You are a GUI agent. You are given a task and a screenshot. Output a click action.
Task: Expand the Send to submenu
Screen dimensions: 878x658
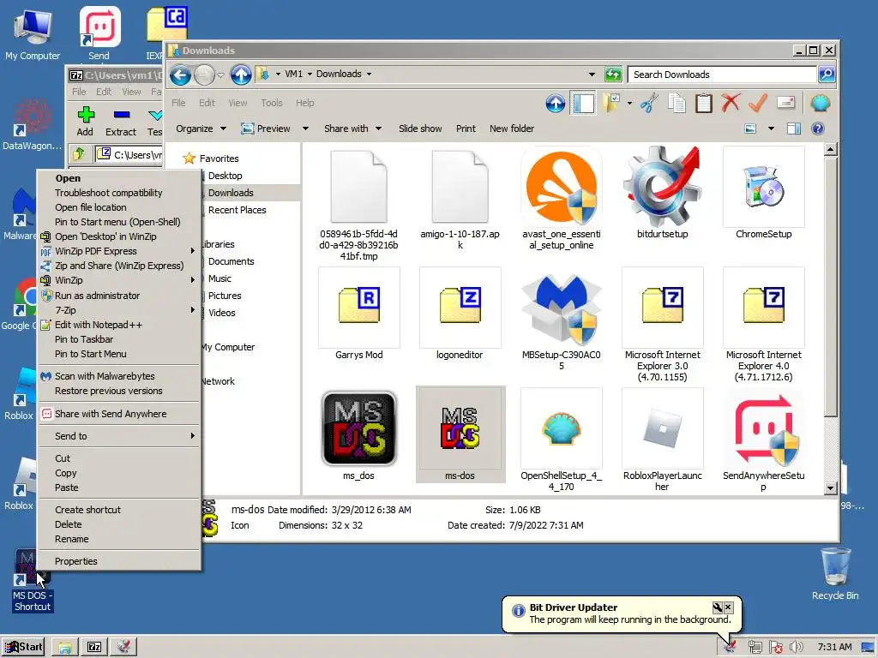tap(118, 436)
